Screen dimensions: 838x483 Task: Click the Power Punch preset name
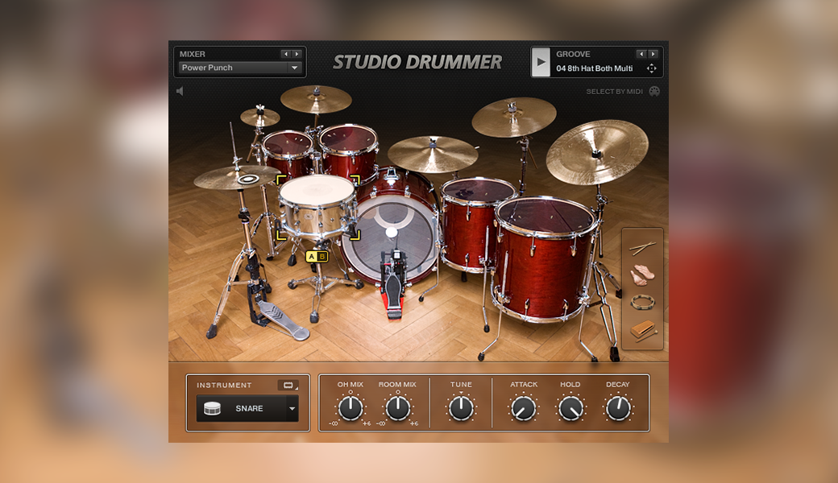[207, 68]
